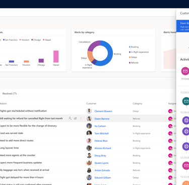Open Clement Bowers customer link
Image resolution: width=189 pixels, height=185 pixels.
103,111
